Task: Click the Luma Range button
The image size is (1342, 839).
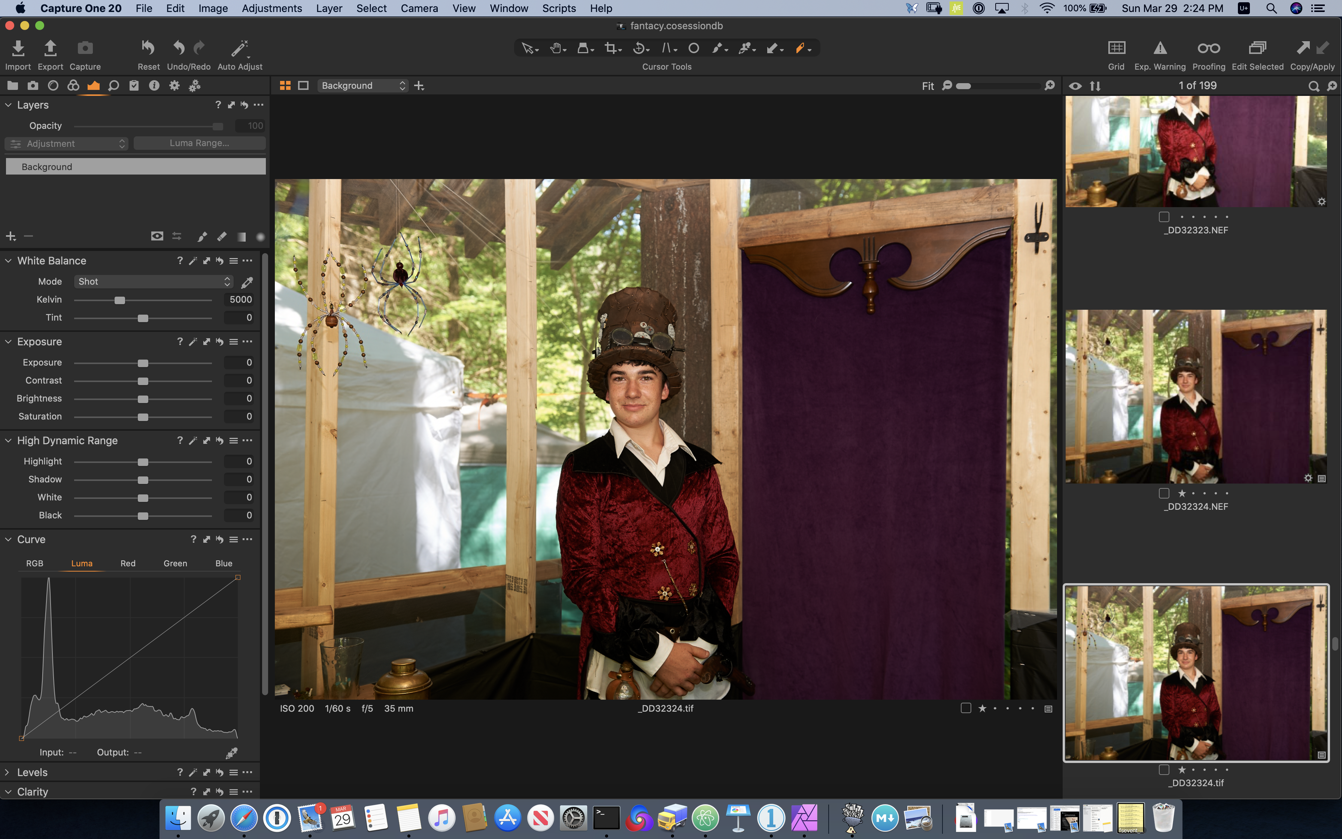Action: coord(199,143)
